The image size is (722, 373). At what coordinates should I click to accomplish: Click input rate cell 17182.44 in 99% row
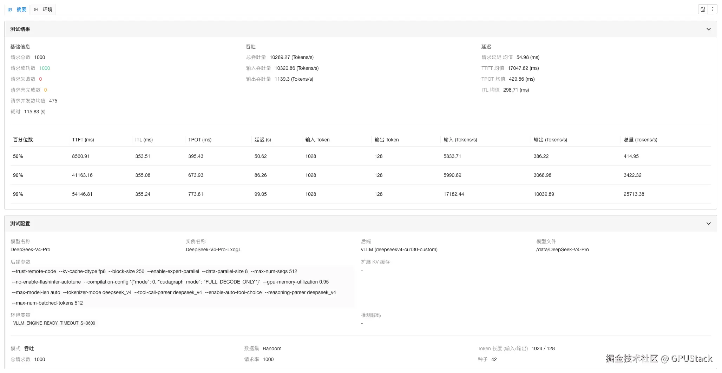pos(454,194)
